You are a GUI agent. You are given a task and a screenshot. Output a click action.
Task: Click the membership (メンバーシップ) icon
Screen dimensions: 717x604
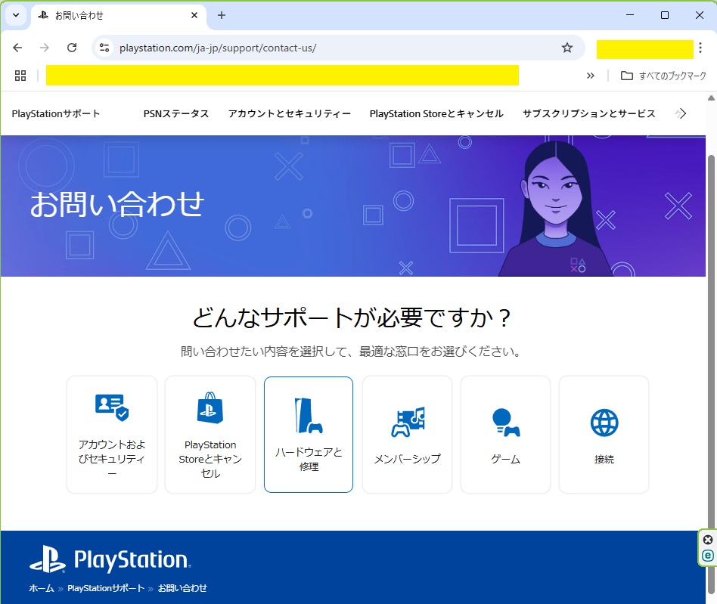coord(407,422)
